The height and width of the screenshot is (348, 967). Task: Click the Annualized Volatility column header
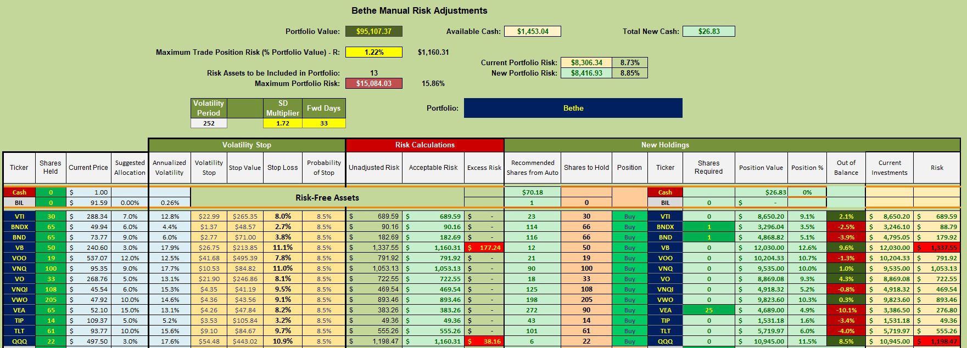[x=169, y=168]
